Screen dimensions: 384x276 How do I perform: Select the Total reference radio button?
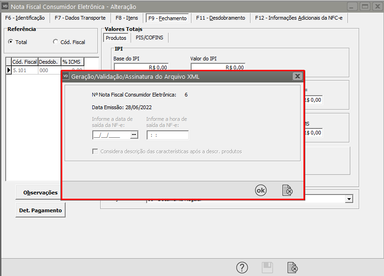10,42
